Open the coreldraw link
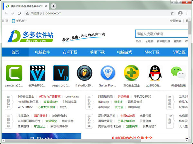The height and width of the screenshot is (144, 193). [x=72, y=96]
